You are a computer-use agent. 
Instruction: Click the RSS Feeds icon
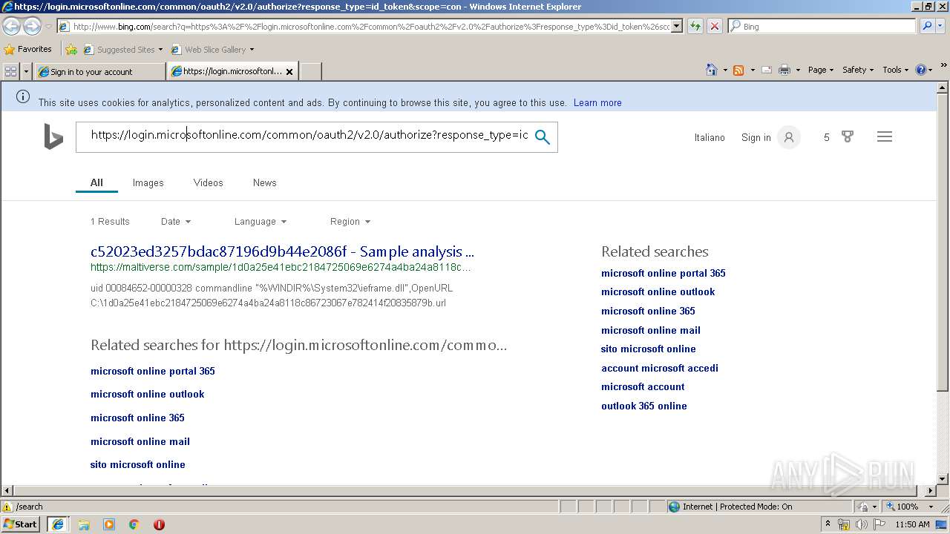[x=738, y=70]
